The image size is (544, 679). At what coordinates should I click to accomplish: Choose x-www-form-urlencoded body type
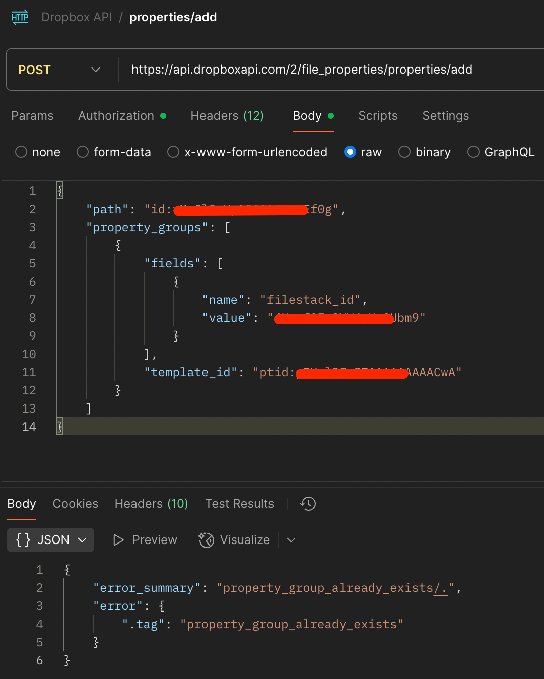point(173,152)
